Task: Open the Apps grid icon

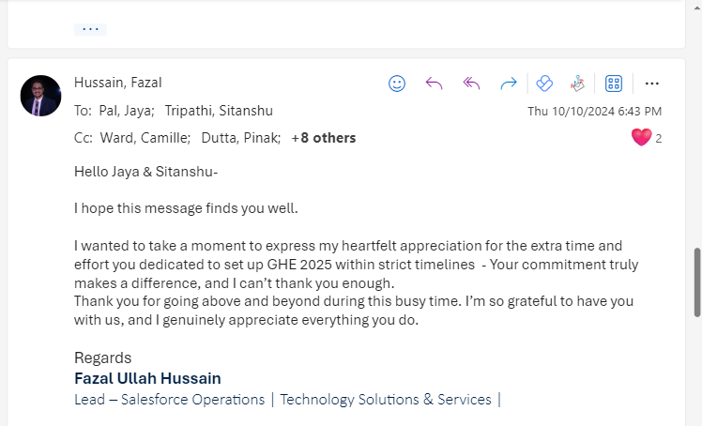Action: tap(614, 84)
